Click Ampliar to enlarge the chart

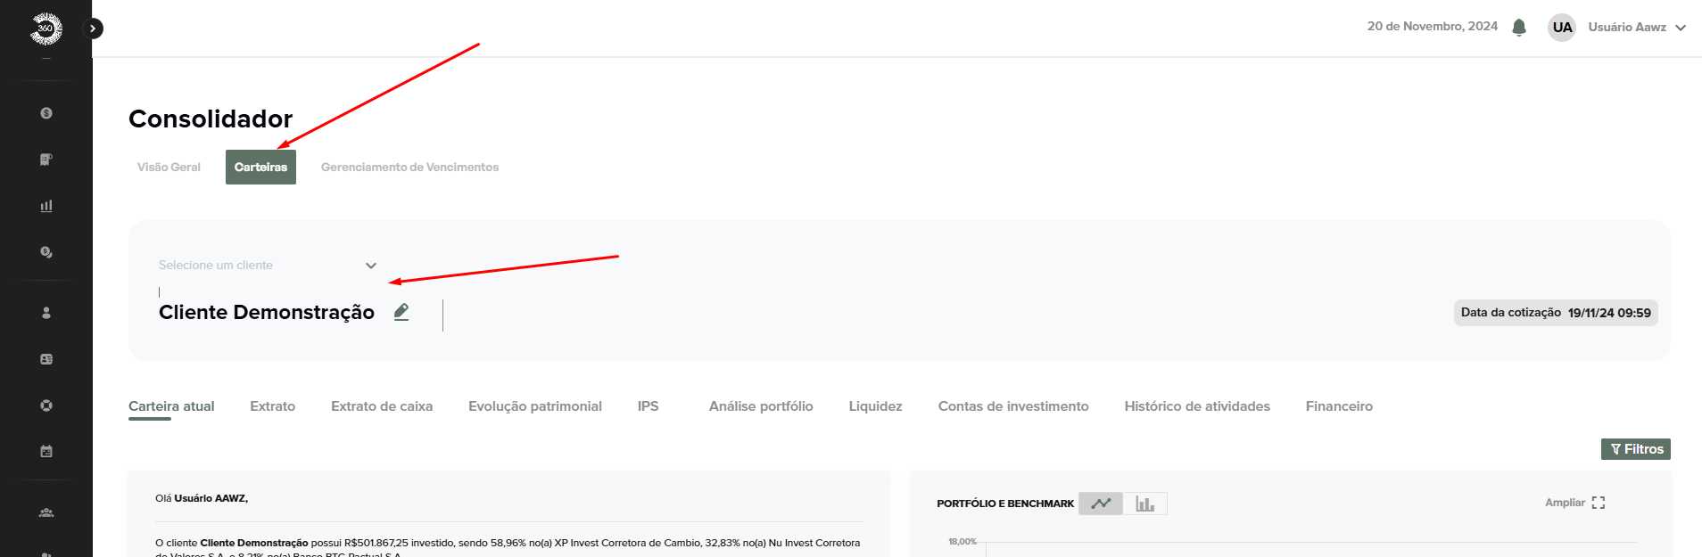point(1574,503)
